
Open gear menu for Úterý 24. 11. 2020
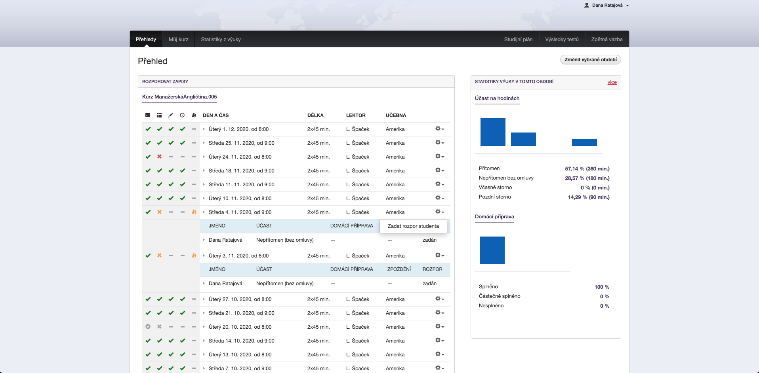[x=440, y=157]
